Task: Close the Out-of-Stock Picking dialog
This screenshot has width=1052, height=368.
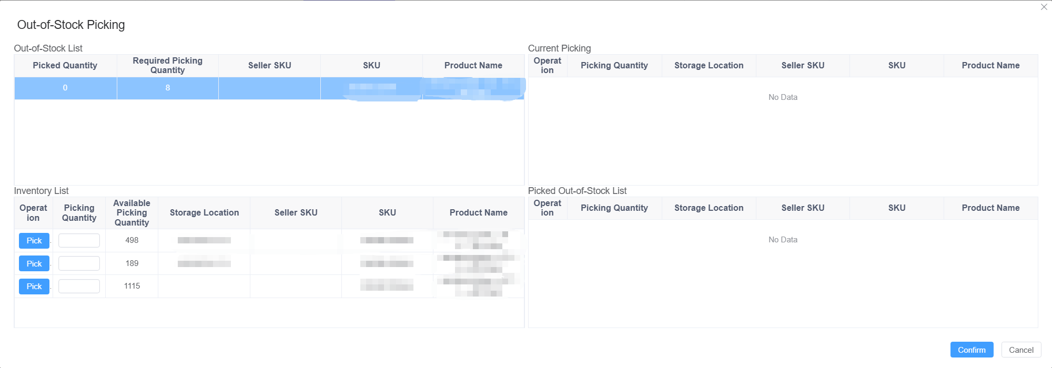Action: 1044,7
